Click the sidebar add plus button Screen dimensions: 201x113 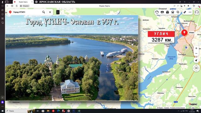[x=2, y=98]
